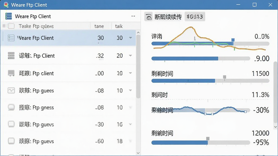The height and width of the screenshot is (156, 278).
Task: Click the end point of the blue wave line beside -30%
Action: (x=245, y=112)
